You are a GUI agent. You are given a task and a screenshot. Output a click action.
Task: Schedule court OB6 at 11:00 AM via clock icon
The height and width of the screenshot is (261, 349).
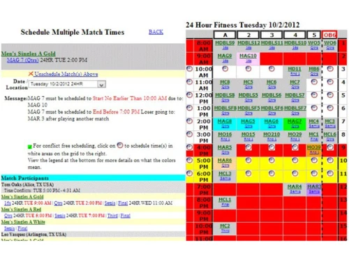[330, 81]
